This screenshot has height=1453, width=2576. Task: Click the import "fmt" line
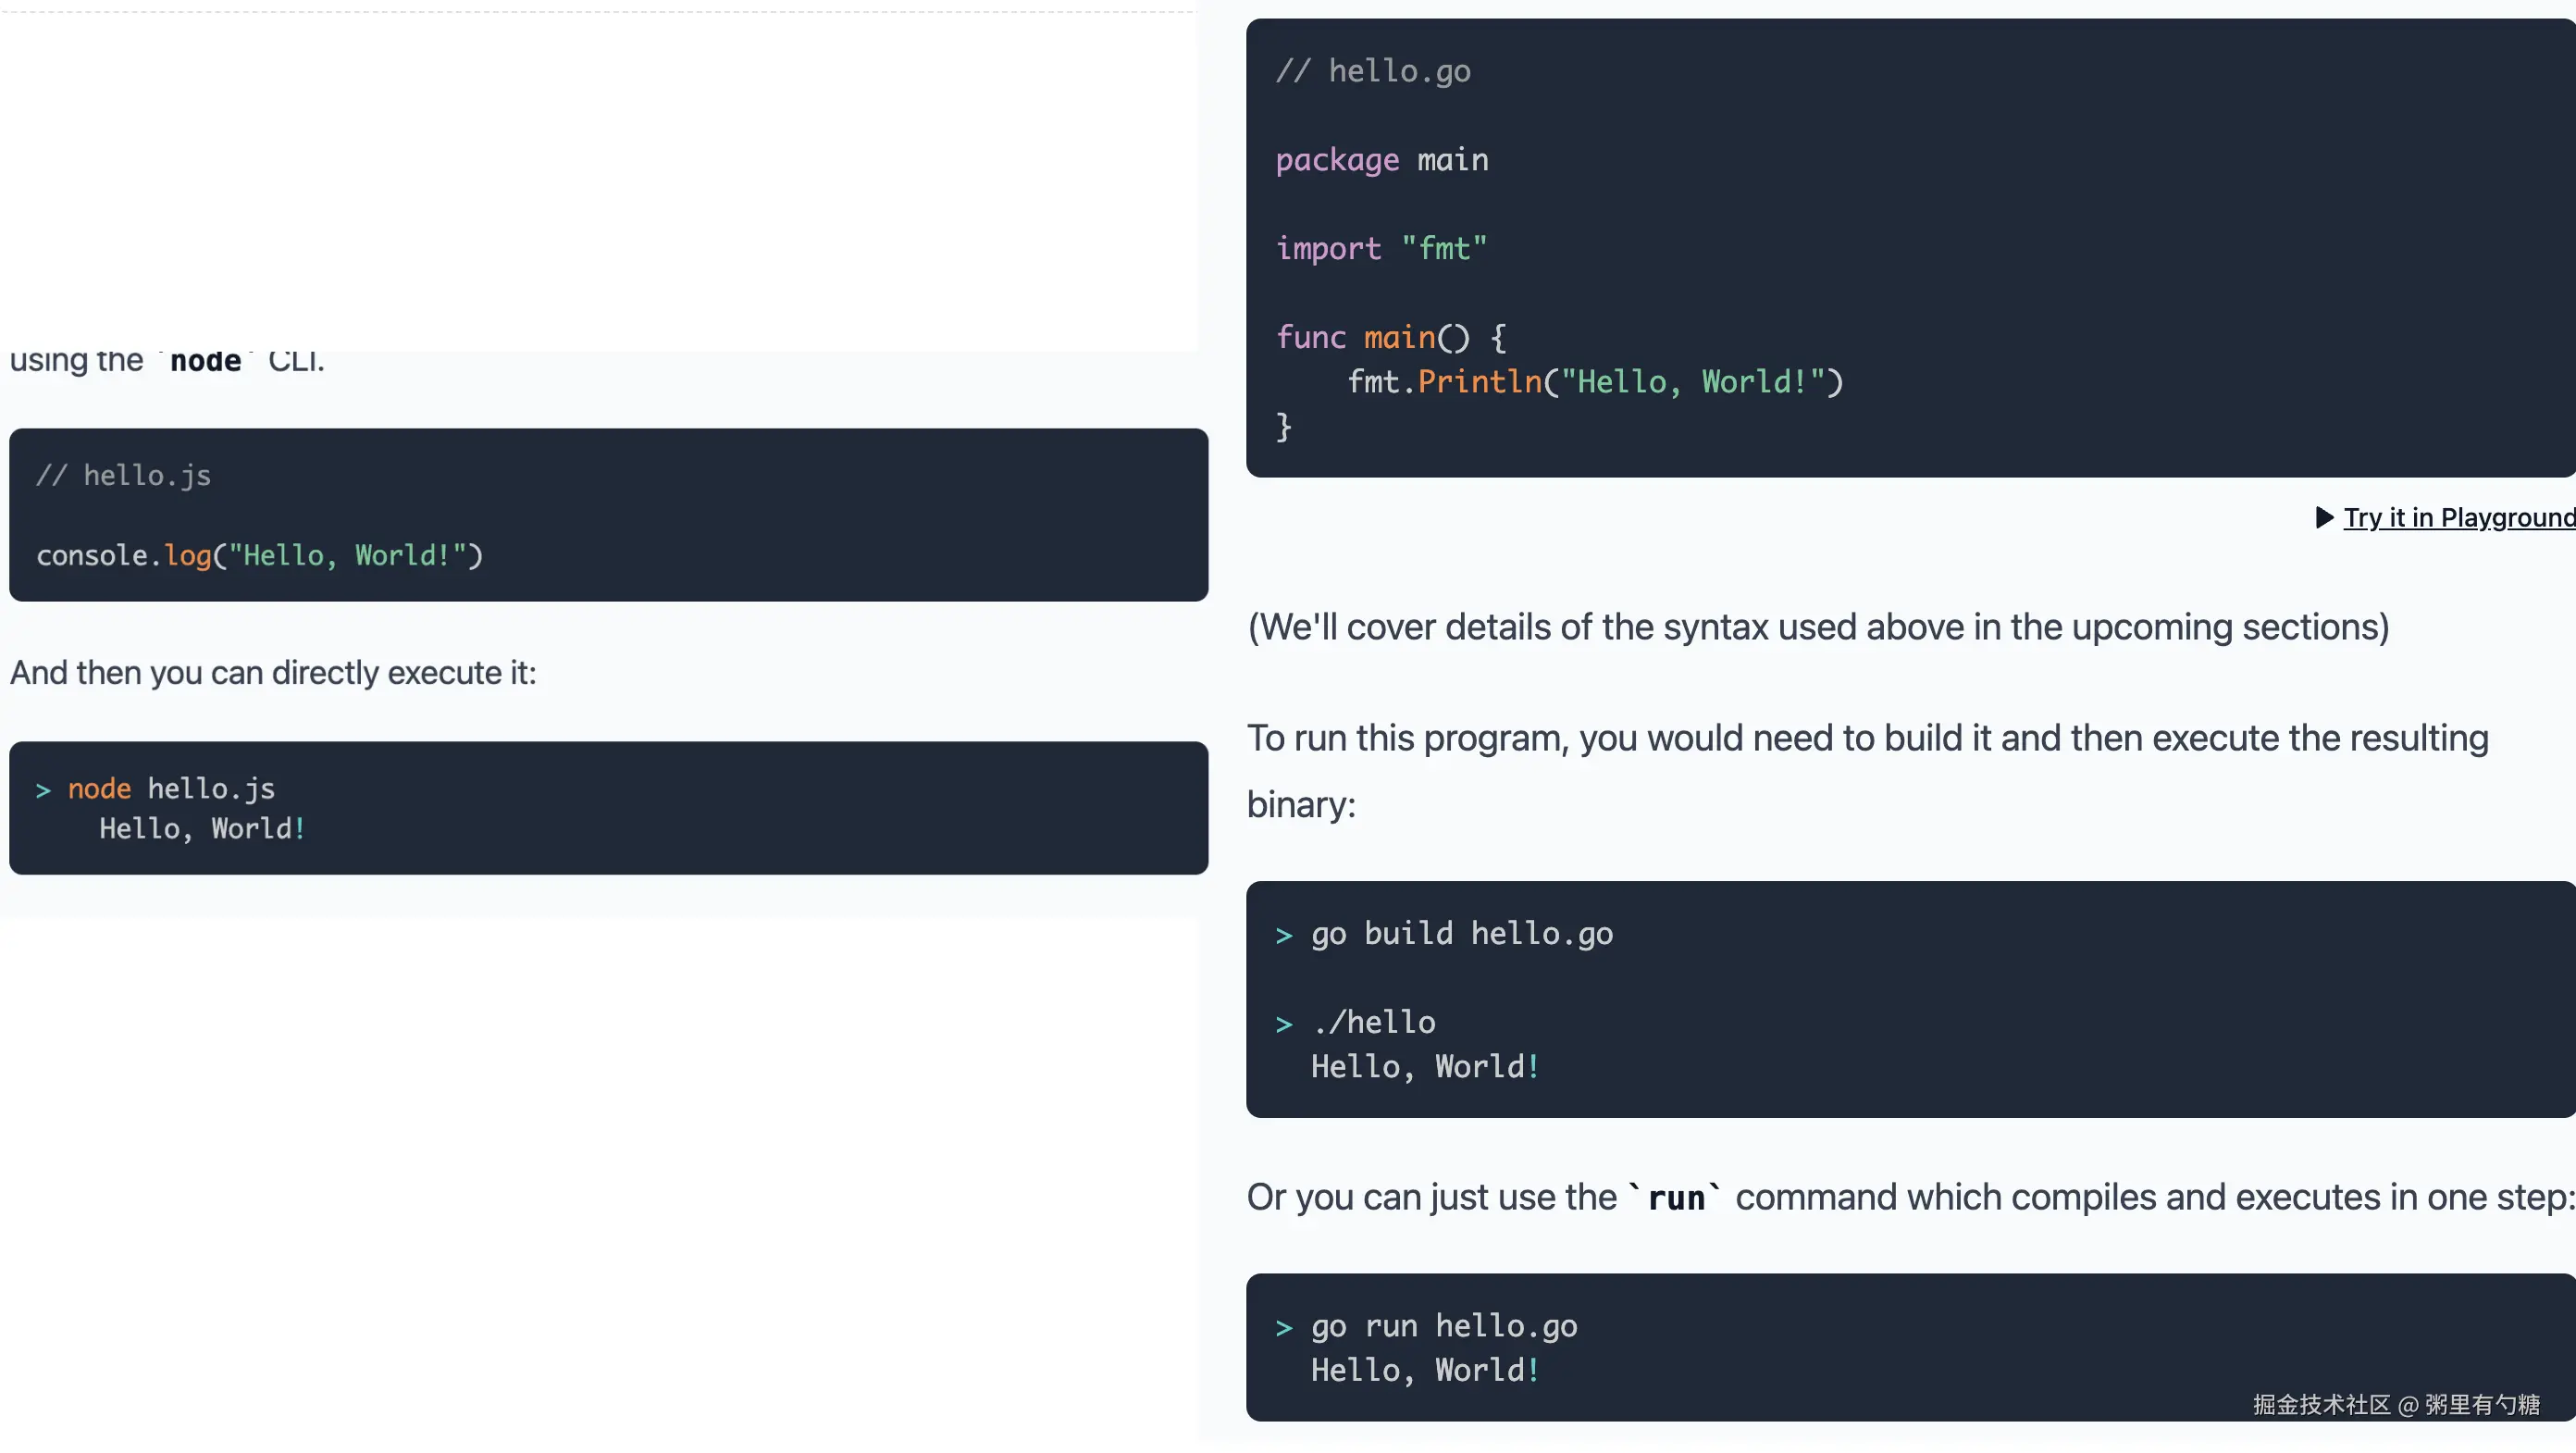coord(1382,249)
